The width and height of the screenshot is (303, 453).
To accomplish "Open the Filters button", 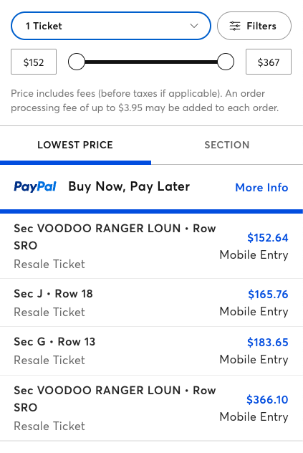I will click(254, 26).
